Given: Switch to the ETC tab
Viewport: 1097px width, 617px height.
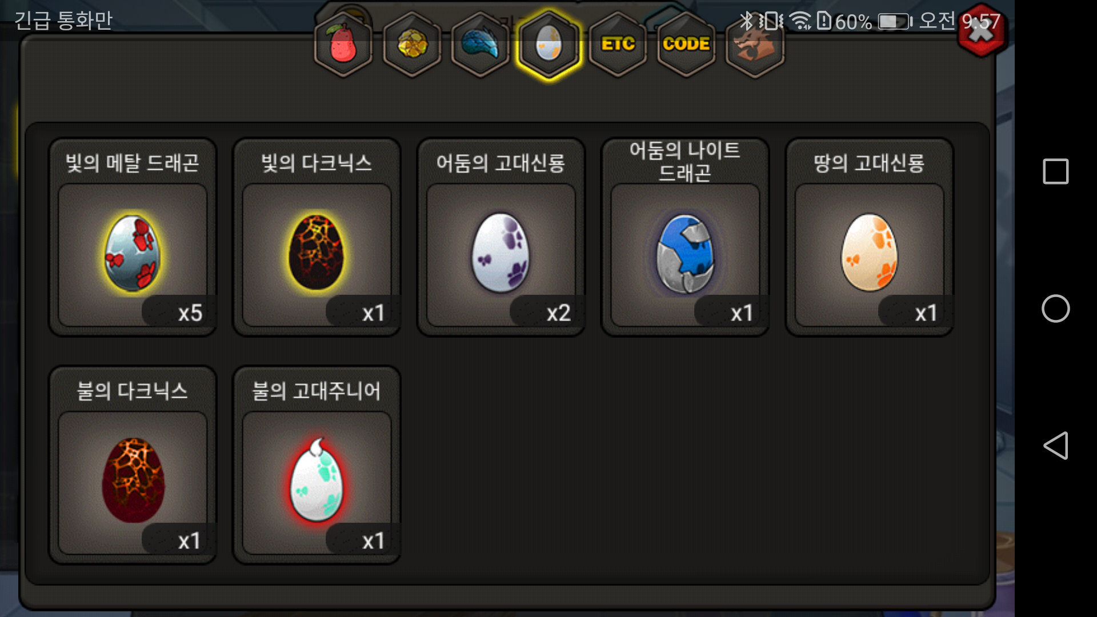Looking at the screenshot, I should click(618, 45).
